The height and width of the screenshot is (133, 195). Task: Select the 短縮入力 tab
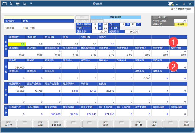(82, 21)
